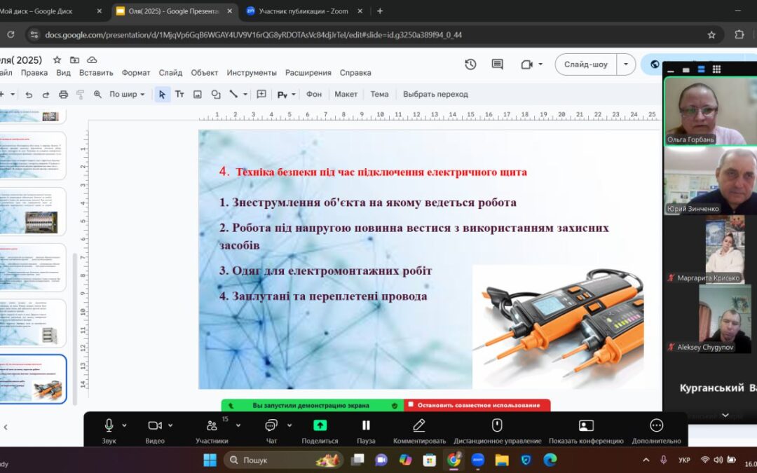
Task: Select the paint format tool
Action: pyautogui.click(x=79, y=94)
